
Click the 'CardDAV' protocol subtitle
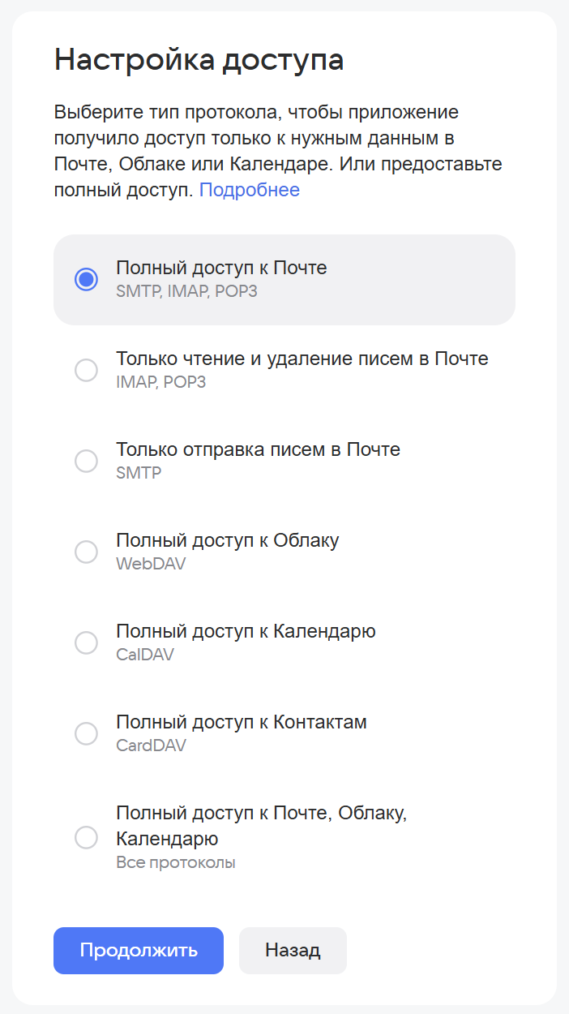click(x=151, y=745)
